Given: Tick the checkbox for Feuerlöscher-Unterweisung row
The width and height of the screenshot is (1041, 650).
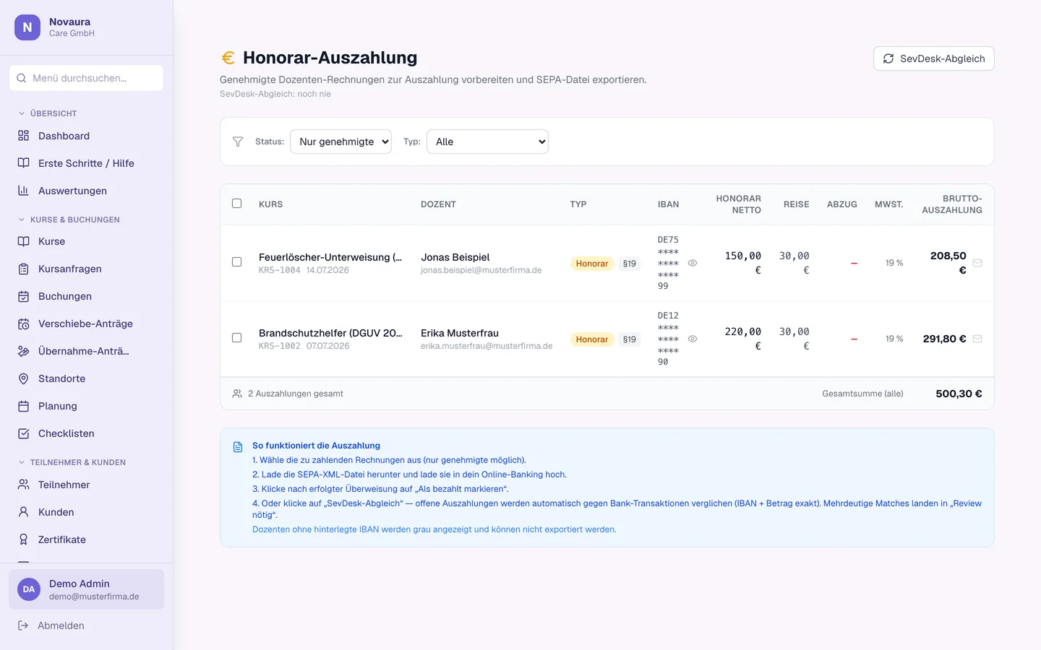Looking at the screenshot, I should [236, 262].
